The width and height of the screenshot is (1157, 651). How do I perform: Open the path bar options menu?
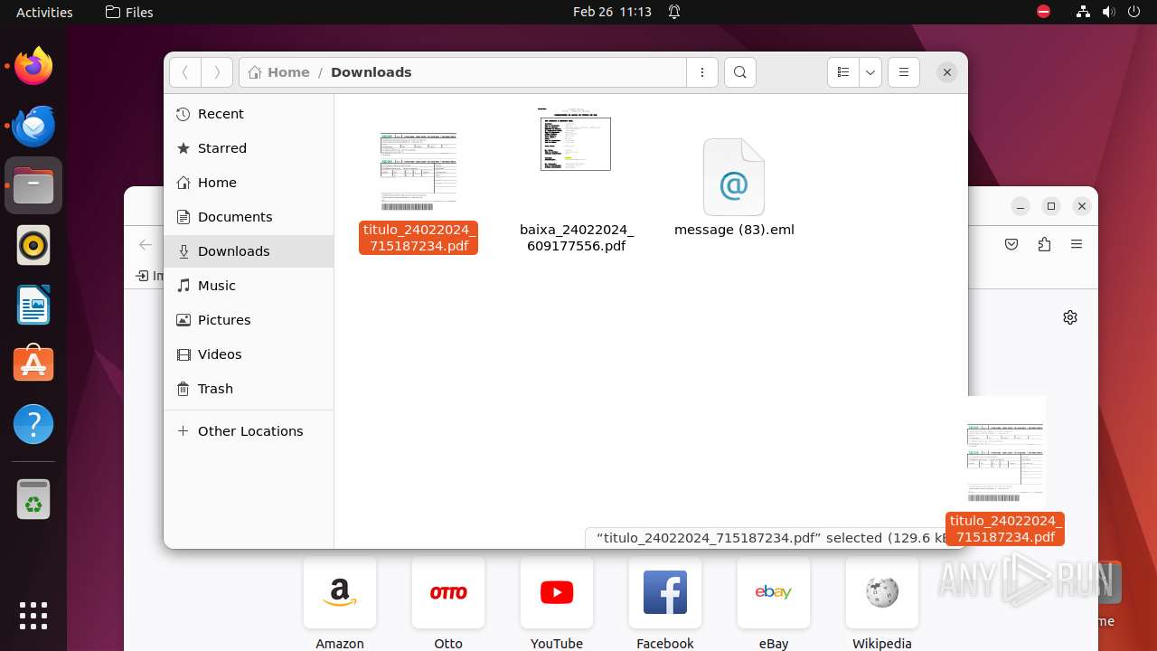click(x=702, y=72)
